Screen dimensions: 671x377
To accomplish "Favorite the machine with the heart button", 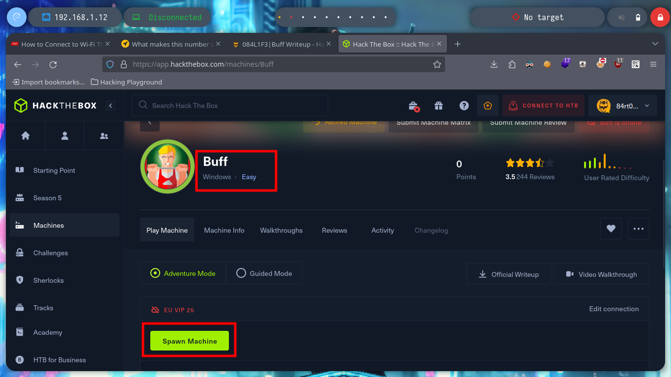I will [x=611, y=229].
